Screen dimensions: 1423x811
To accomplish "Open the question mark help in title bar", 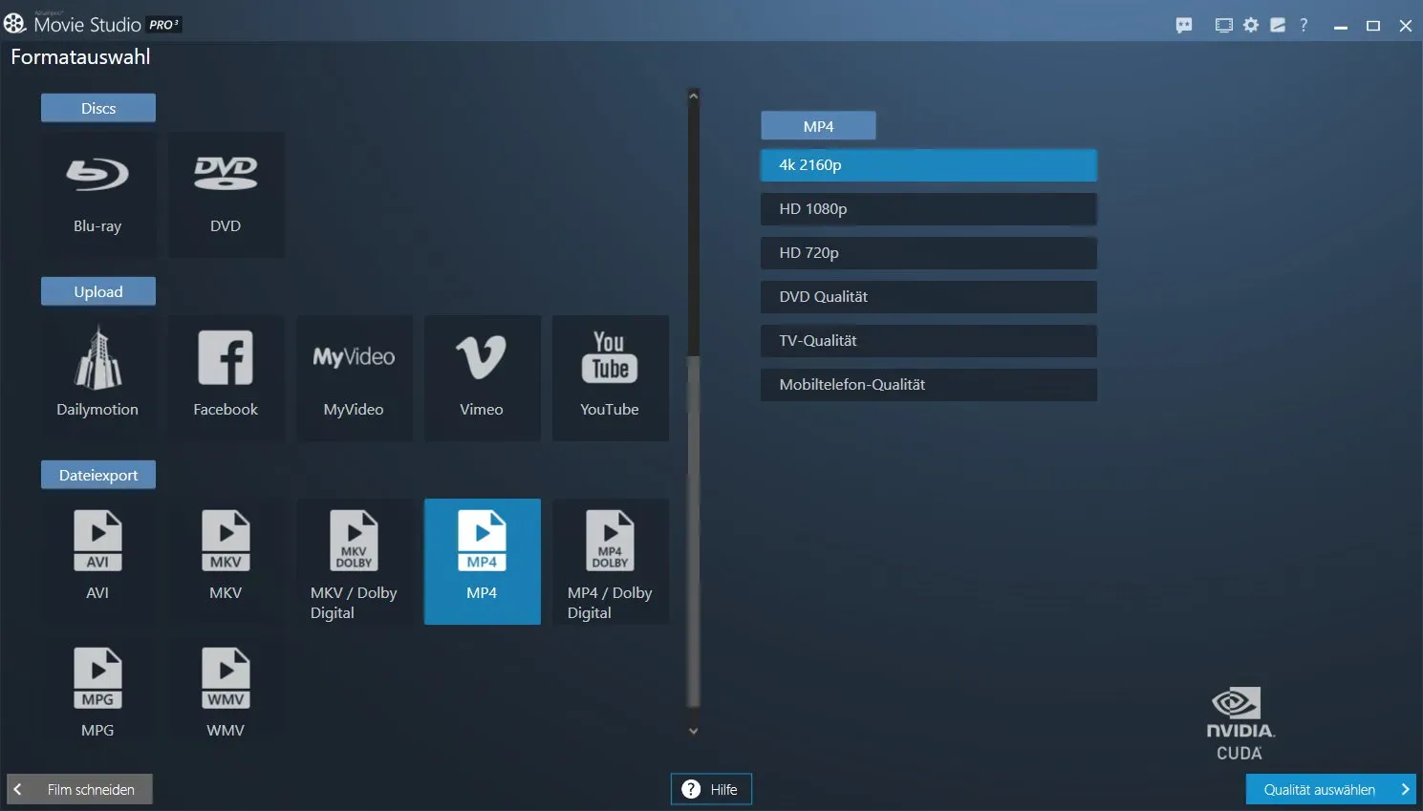I will [1304, 26].
